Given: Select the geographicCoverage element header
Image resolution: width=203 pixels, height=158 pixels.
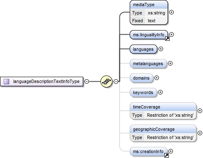Looking at the screenshot, I should coord(163,129).
